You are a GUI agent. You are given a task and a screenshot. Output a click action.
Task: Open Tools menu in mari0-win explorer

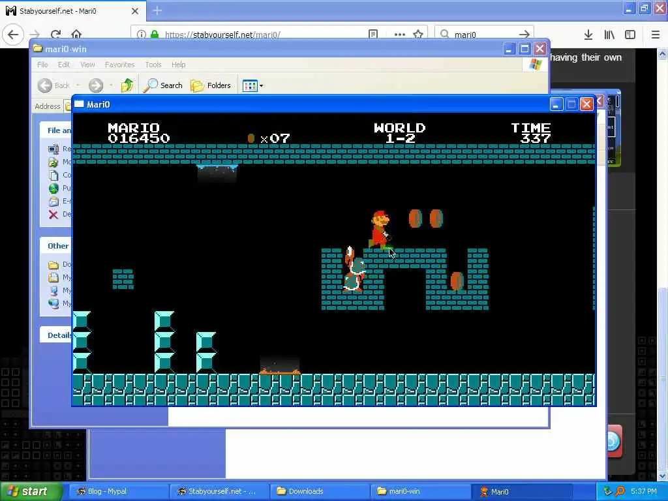pos(153,65)
